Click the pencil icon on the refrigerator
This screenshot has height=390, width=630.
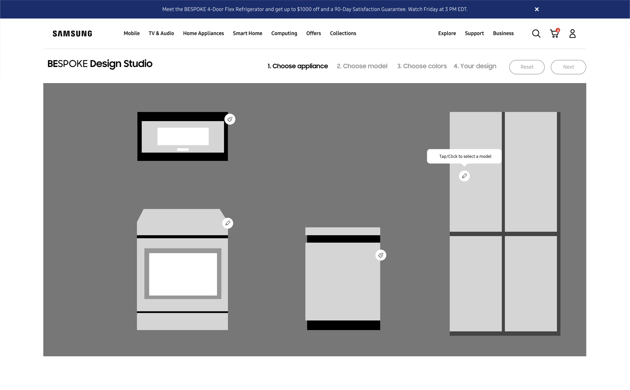tap(464, 176)
